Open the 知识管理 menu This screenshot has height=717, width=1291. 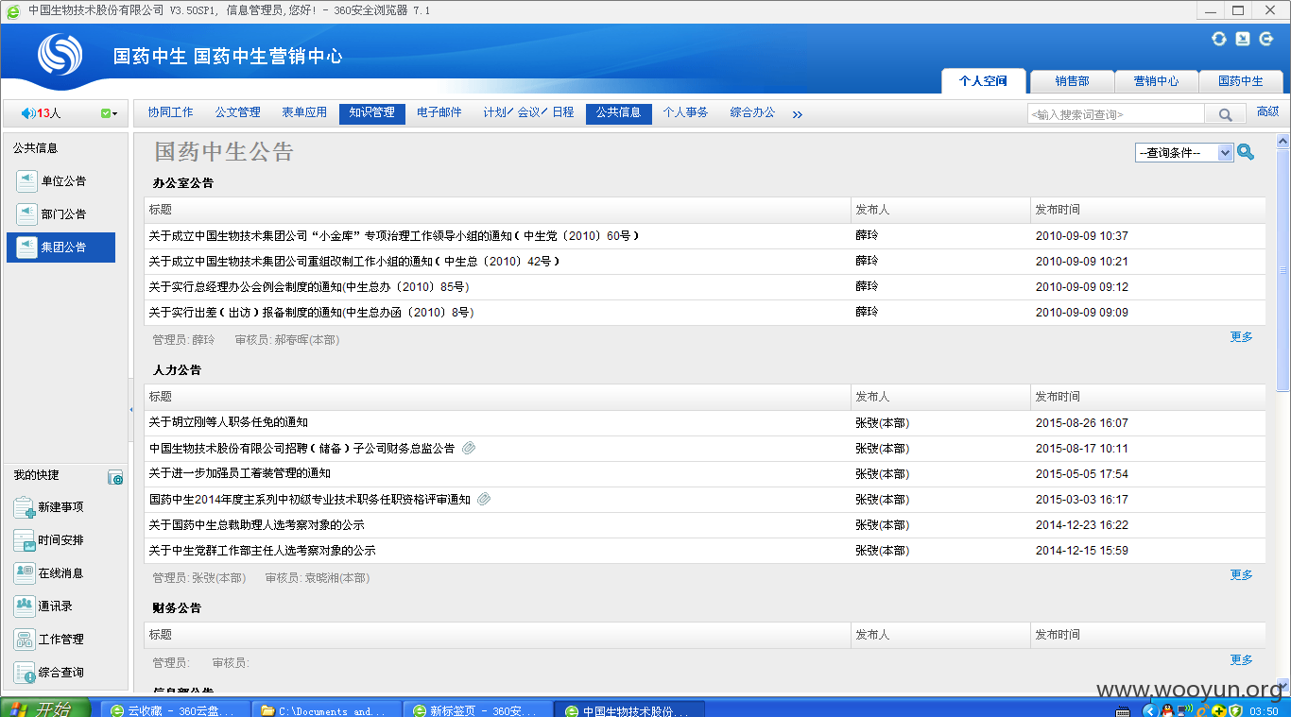point(371,113)
